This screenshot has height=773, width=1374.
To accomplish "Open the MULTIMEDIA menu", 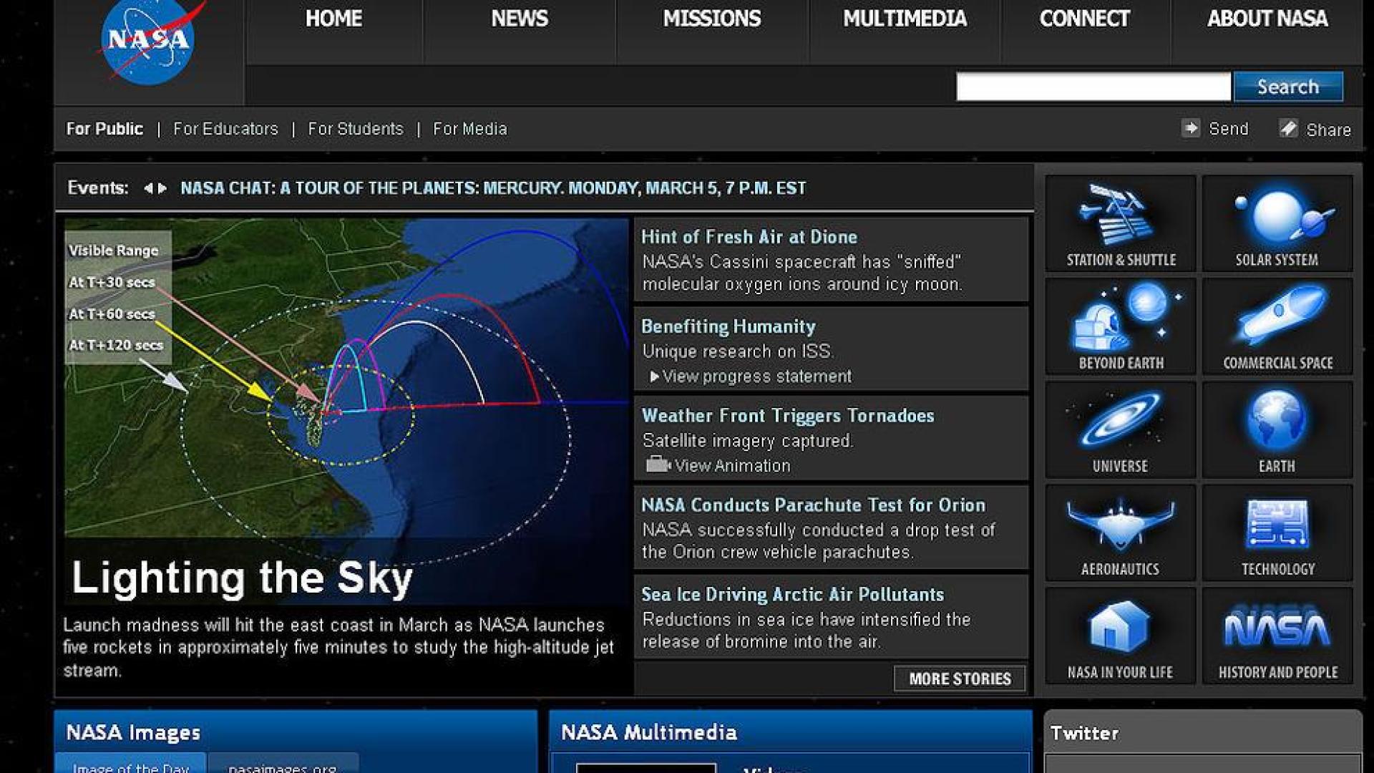I will tap(905, 19).
